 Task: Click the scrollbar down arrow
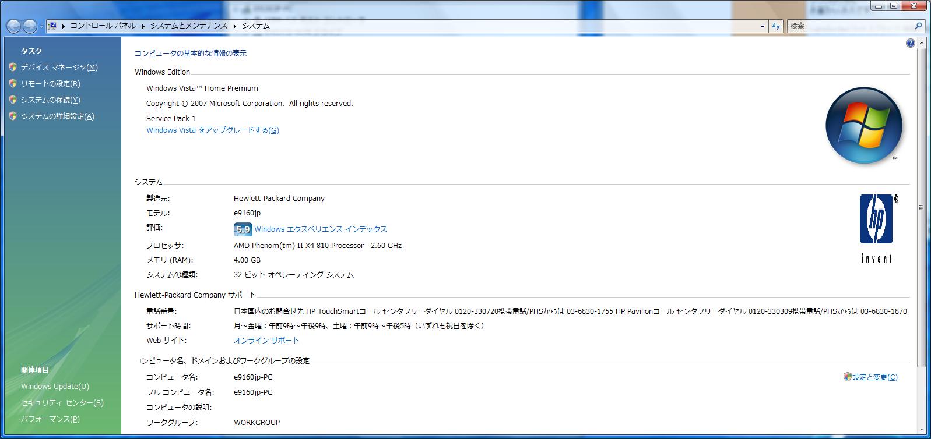point(922,430)
